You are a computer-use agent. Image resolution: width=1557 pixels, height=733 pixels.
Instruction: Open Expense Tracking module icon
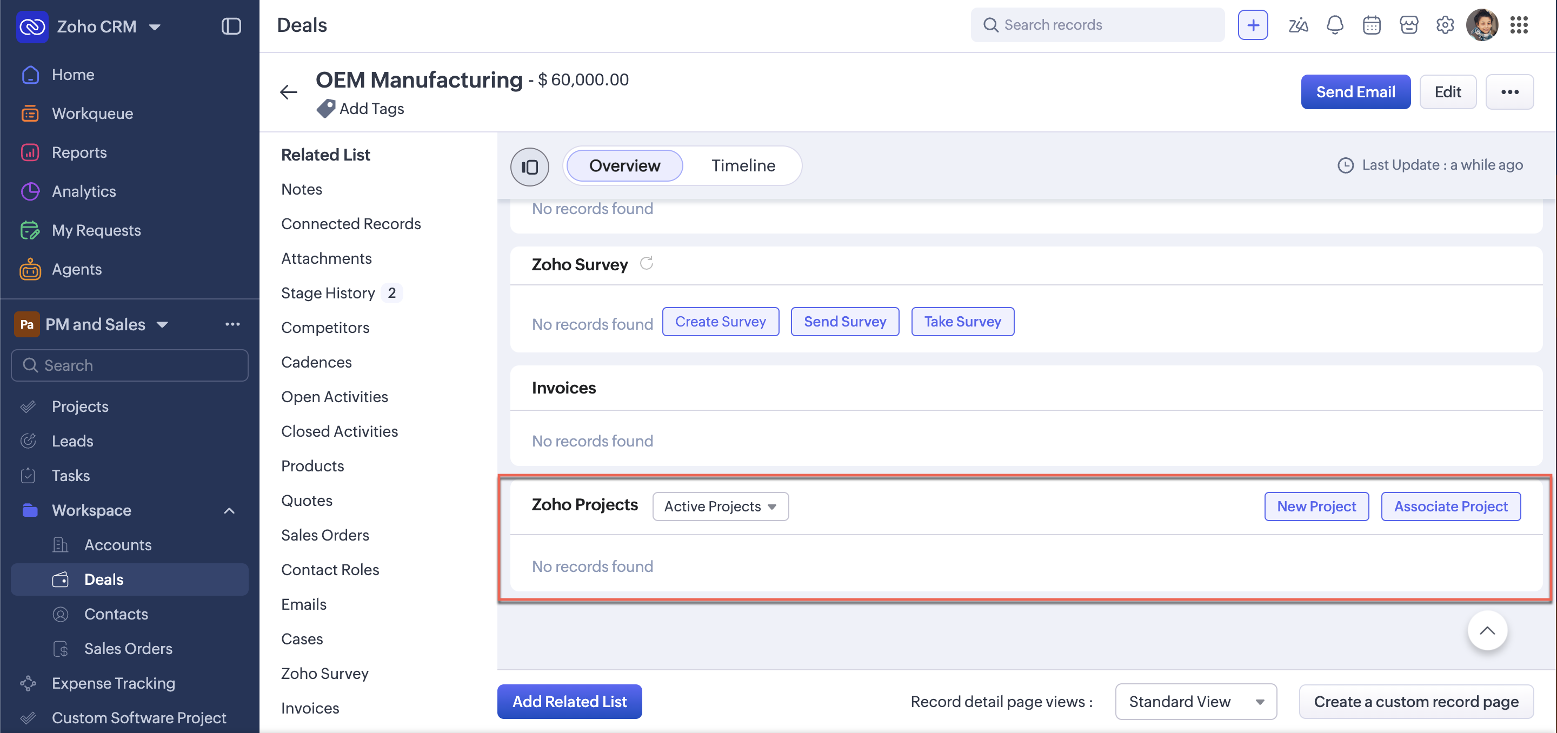[x=29, y=683]
